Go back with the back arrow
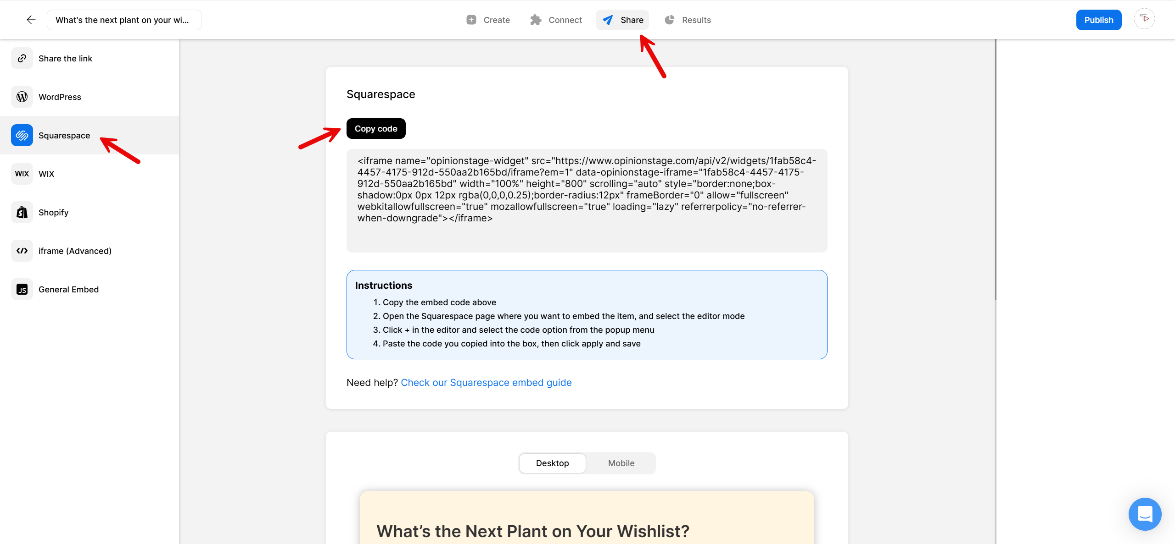 [x=30, y=20]
